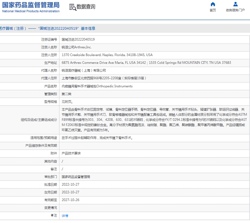Click the 见附页。 specification value
Screen dimensions: 250x223
click(67, 102)
